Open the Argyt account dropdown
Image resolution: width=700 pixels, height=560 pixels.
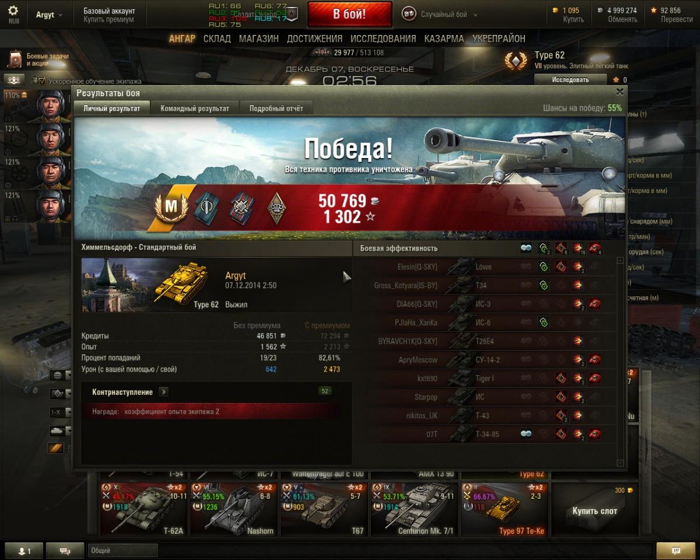pos(49,15)
